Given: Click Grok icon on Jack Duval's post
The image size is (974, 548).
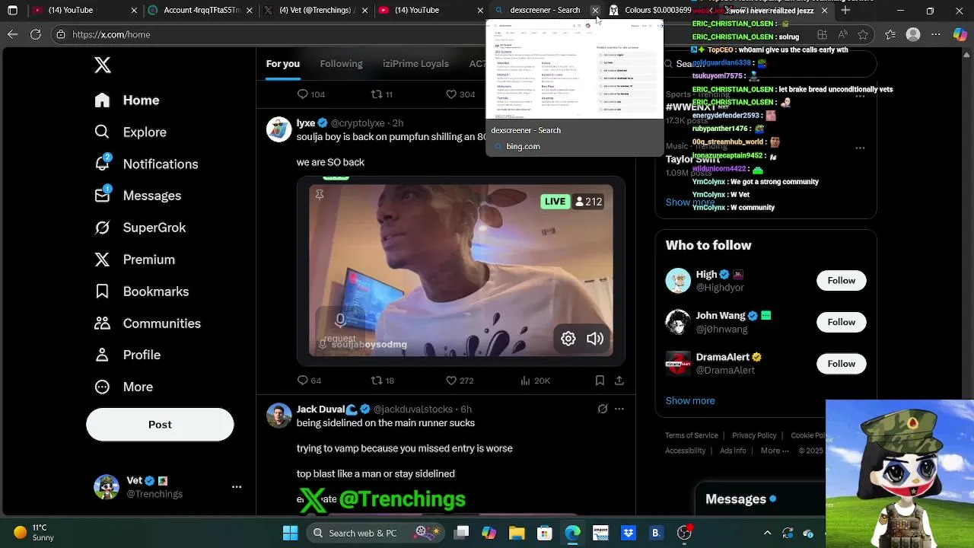Looking at the screenshot, I should 603,409.
